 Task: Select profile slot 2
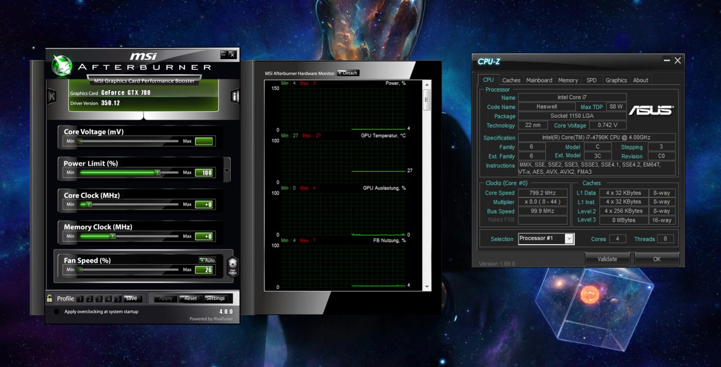(x=90, y=299)
